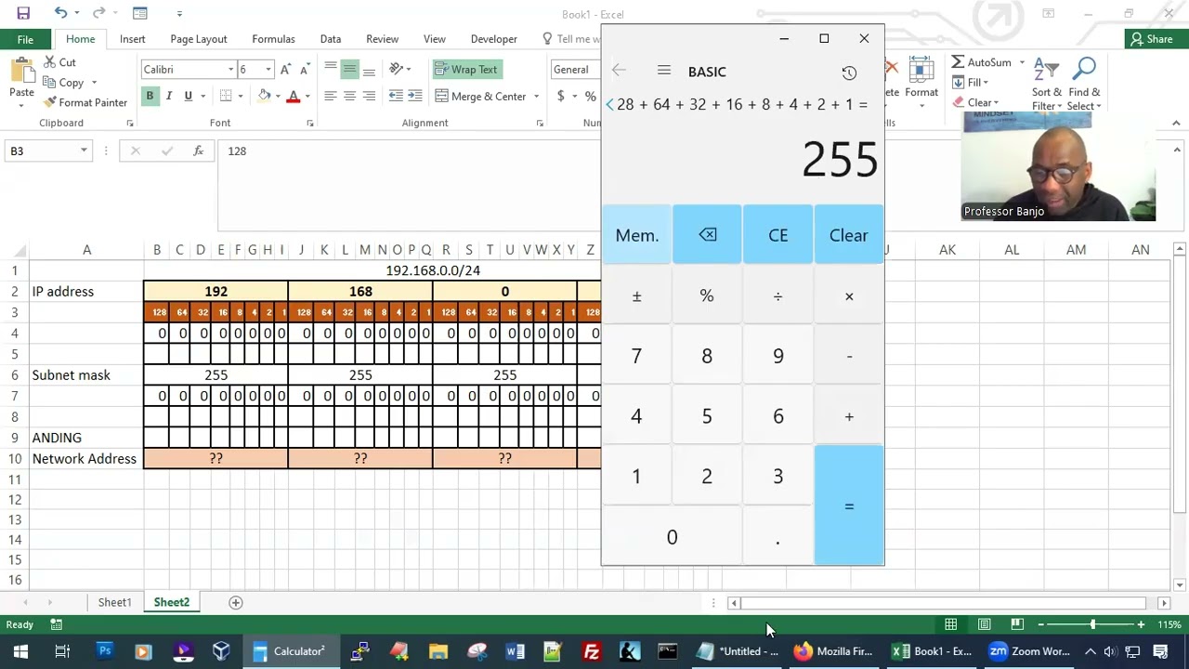Open the File menu

pyautogui.click(x=25, y=39)
